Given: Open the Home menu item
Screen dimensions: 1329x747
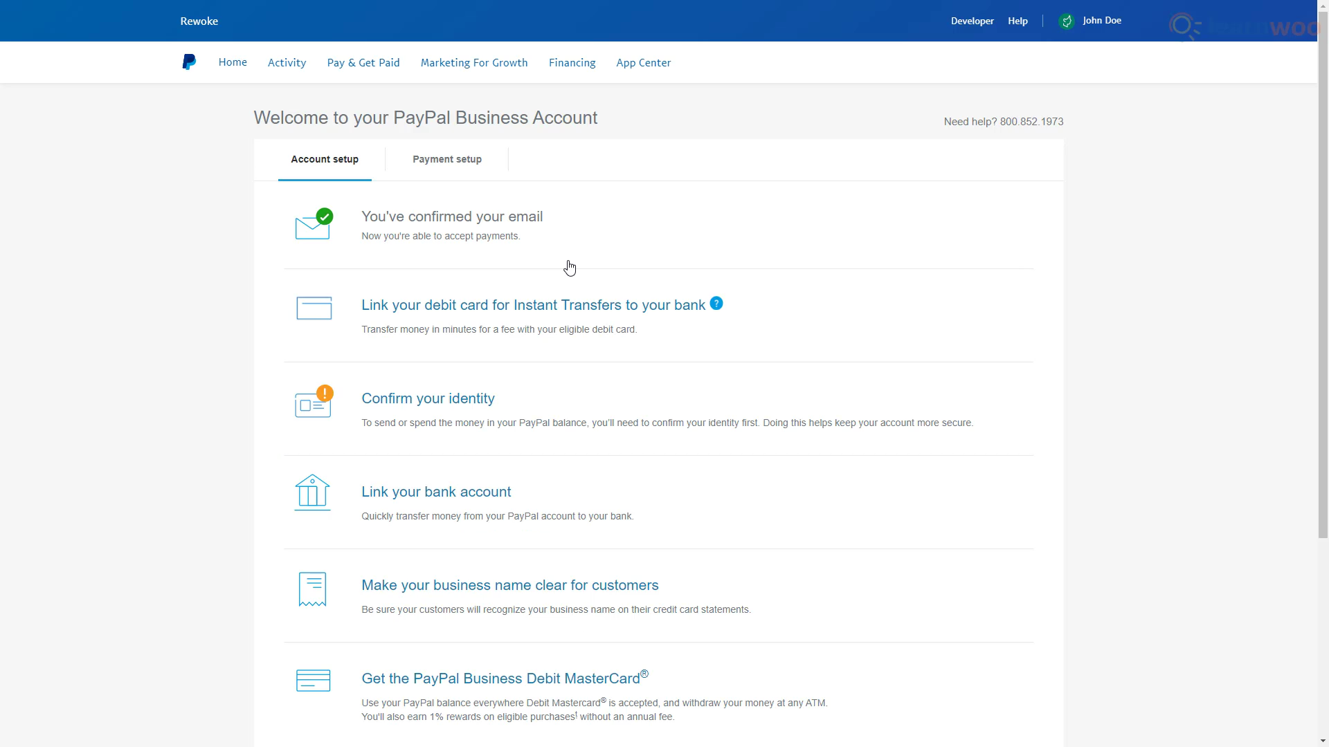Looking at the screenshot, I should pyautogui.click(x=233, y=62).
